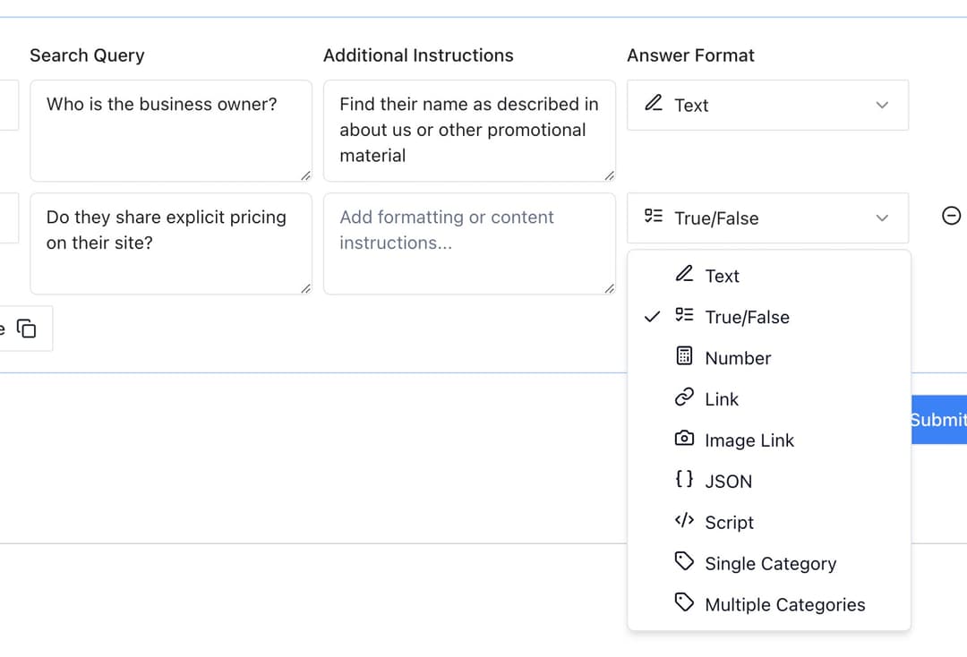
Task: Click the resize handle of the pricing query box
Action: (x=308, y=288)
